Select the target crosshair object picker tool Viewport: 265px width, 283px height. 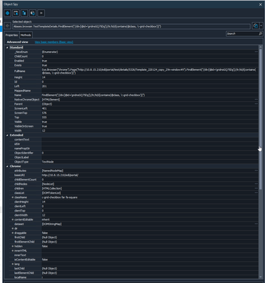tap(7, 13)
